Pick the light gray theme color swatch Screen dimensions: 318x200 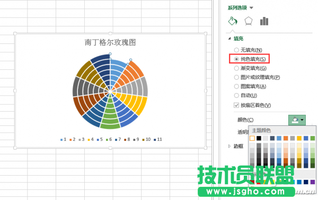click(266, 138)
